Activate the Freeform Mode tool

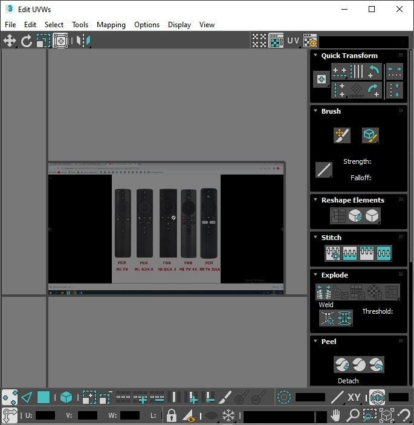click(x=60, y=41)
